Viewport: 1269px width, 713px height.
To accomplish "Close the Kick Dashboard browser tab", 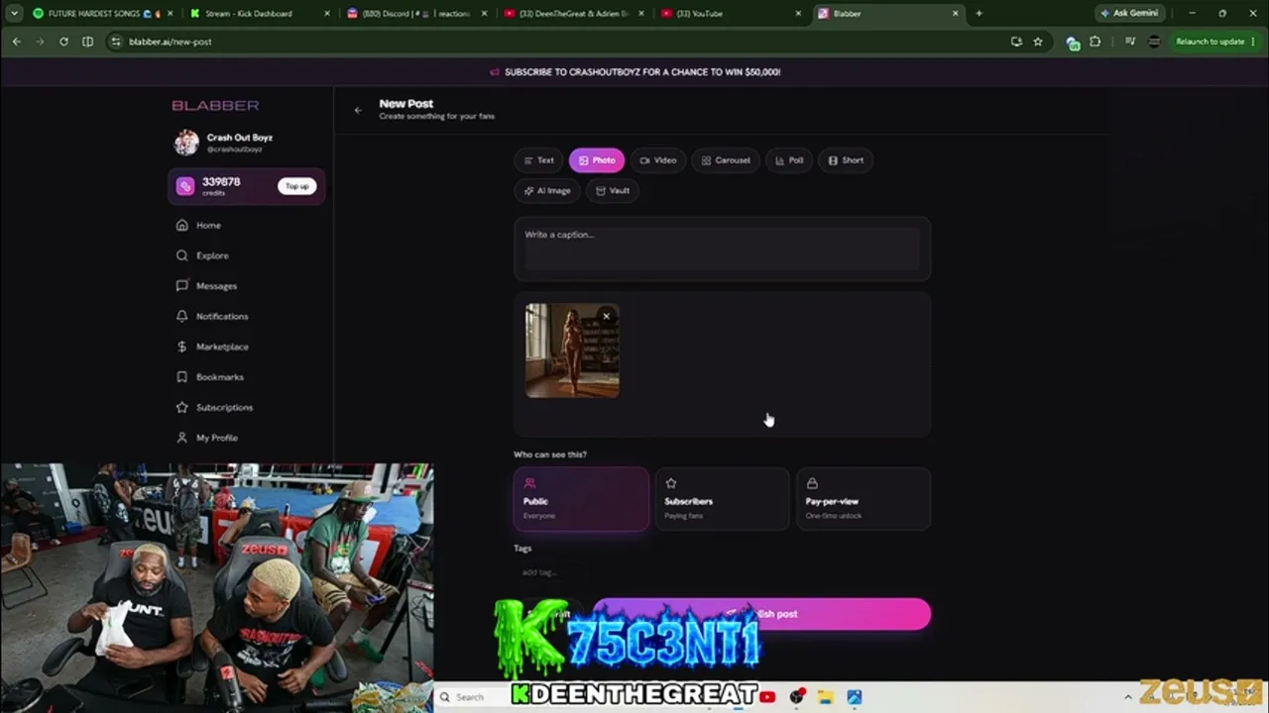I will click(x=327, y=14).
